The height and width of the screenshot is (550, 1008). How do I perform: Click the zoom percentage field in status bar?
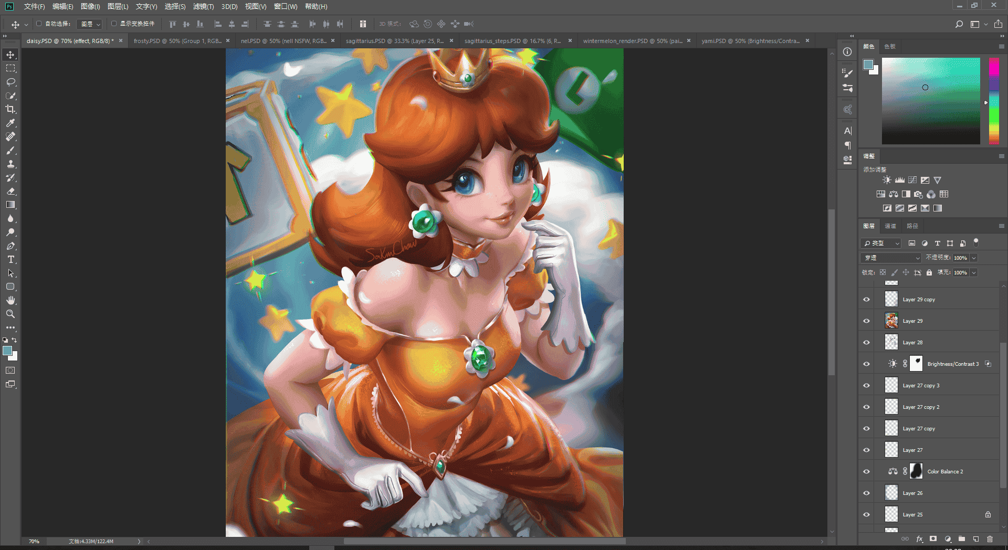34,541
